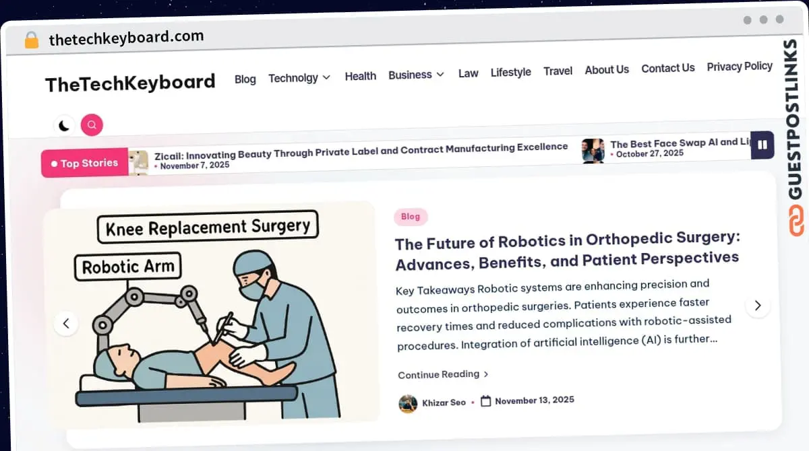Viewport: 809px width, 451px height.
Task: Open the Contact Us page
Action: pos(667,68)
